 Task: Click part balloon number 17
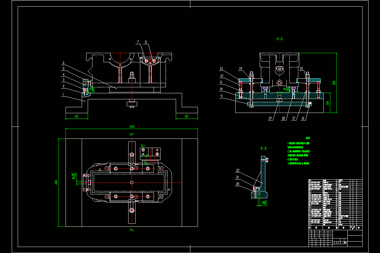(294, 119)
